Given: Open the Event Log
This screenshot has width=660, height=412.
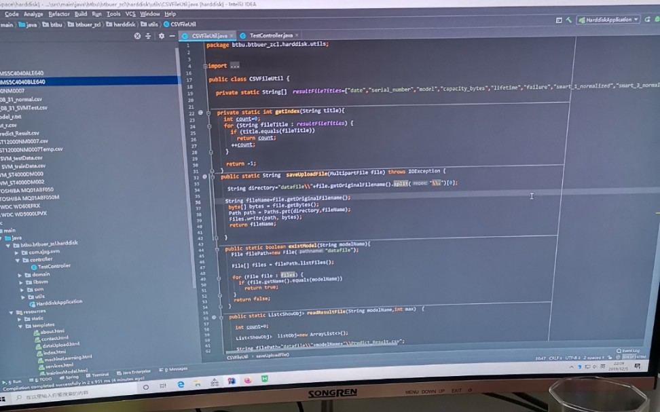Looking at the screenshot, I should click(x=627, y=350).
